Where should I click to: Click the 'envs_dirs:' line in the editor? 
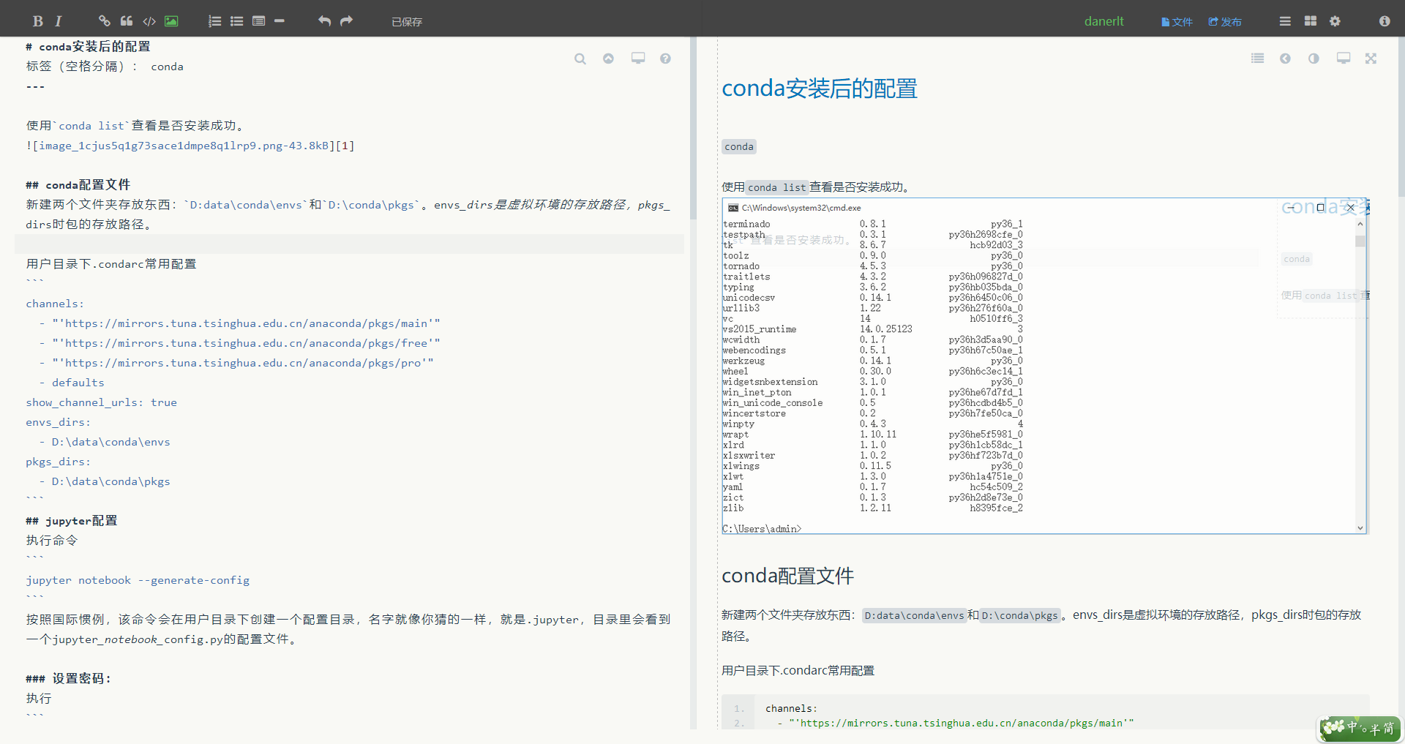(58, 422)
